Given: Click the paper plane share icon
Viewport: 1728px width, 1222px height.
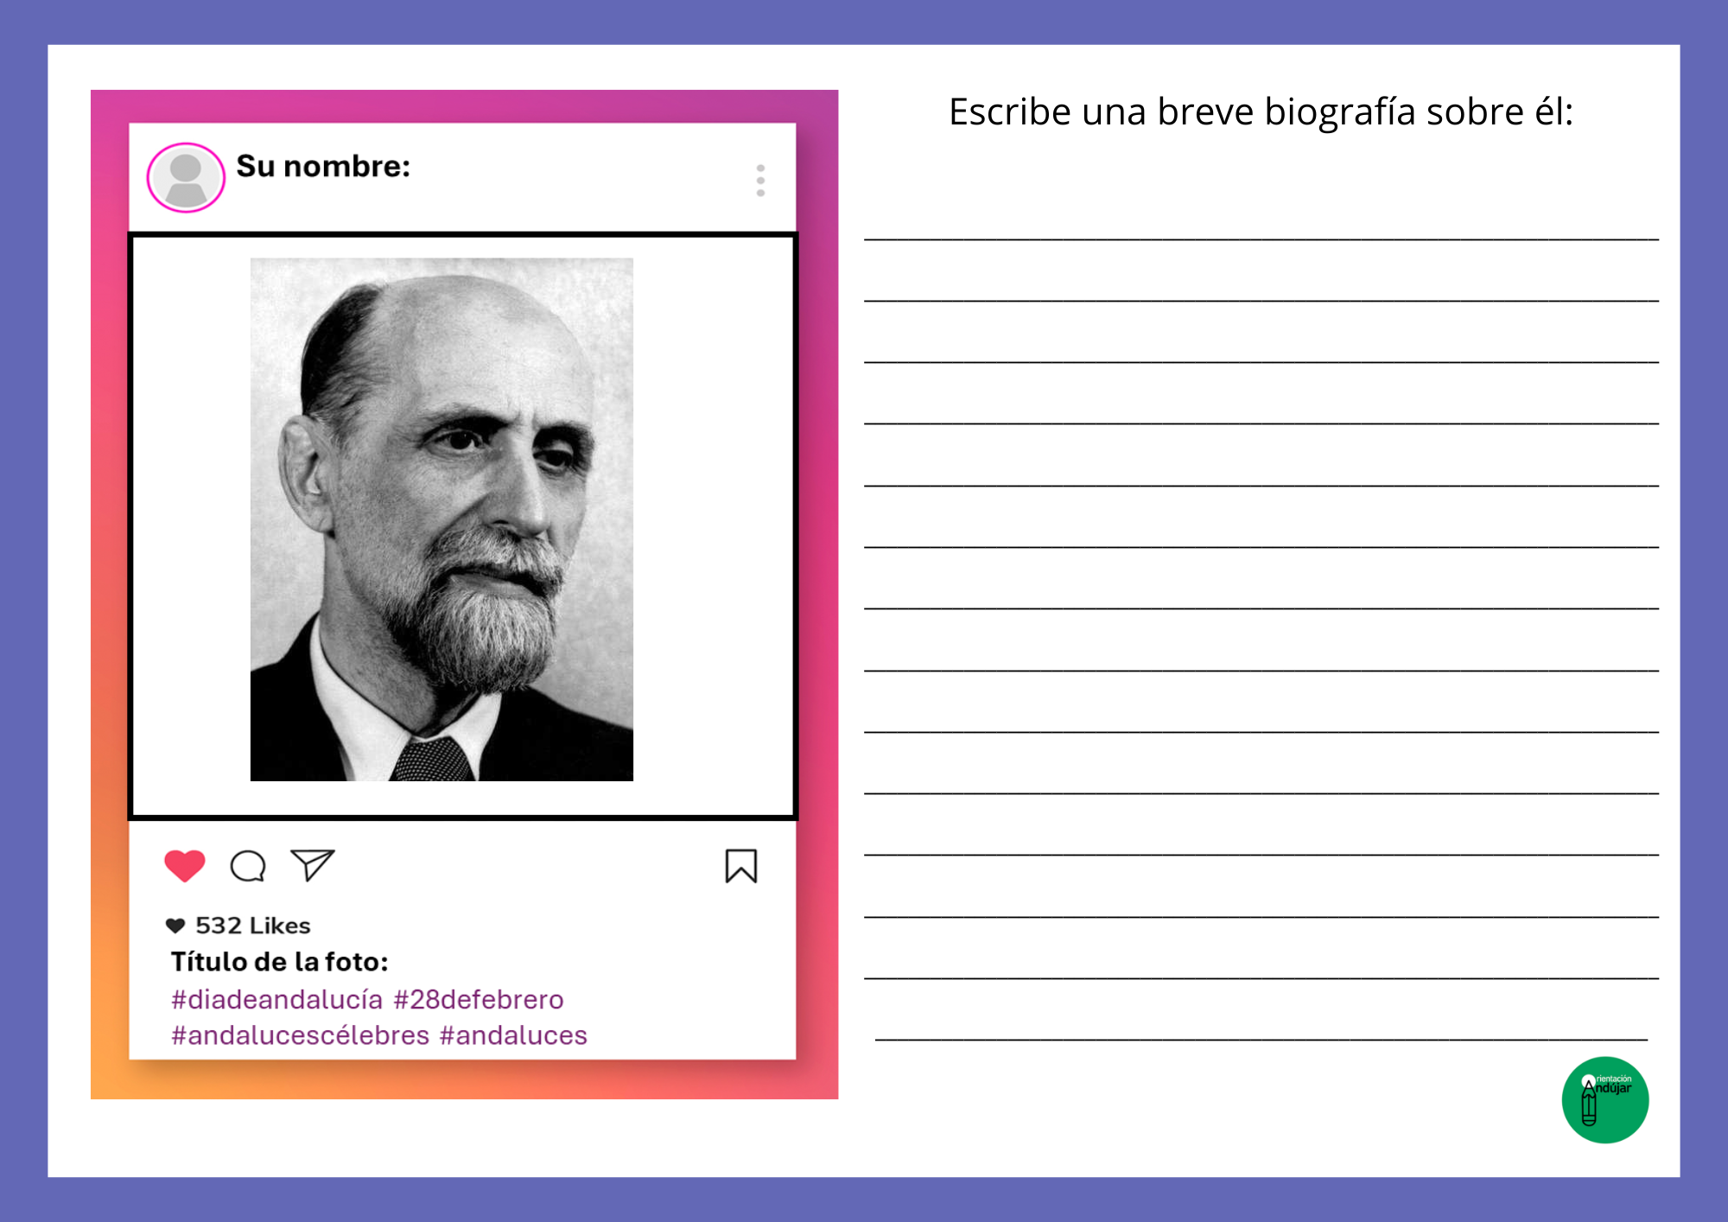Looking at the screenshot, I should [x=312, y=865].
